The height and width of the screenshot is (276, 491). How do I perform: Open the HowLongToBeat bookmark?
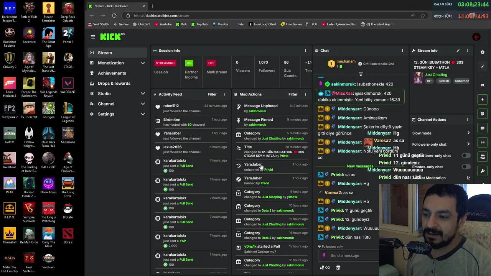point(262,24)
